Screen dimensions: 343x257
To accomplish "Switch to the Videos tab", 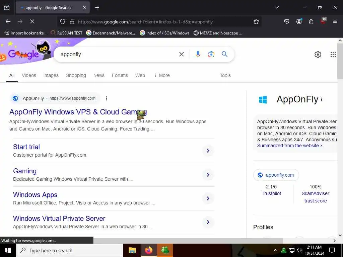I will click(x=29, y=75).
